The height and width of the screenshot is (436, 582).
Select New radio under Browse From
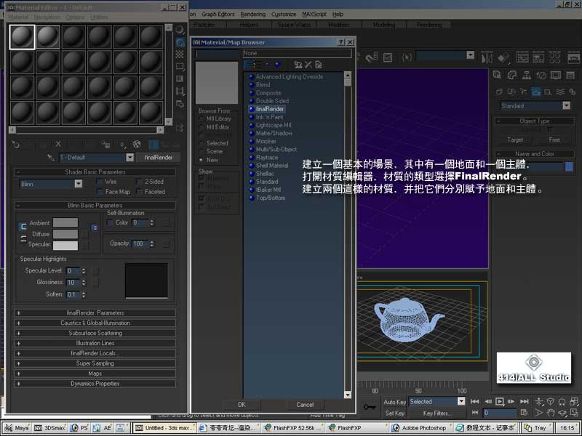(x=202, y=160)
